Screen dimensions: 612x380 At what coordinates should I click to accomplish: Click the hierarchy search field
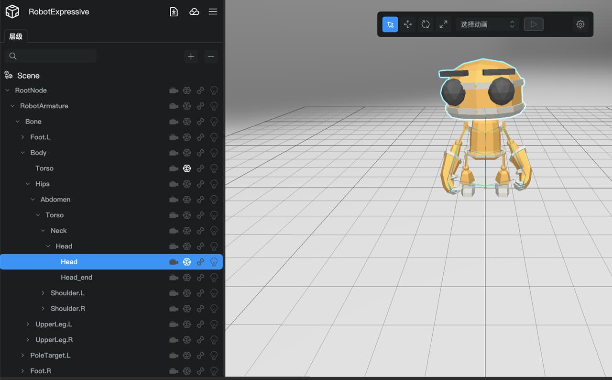51,56
